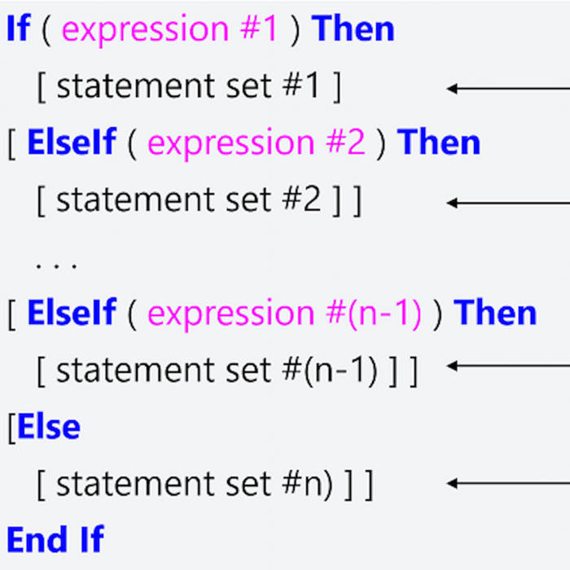Click Then after expression #(n-1)
Image resolution: width=570 pixels, height=570 pixels.
495,313
